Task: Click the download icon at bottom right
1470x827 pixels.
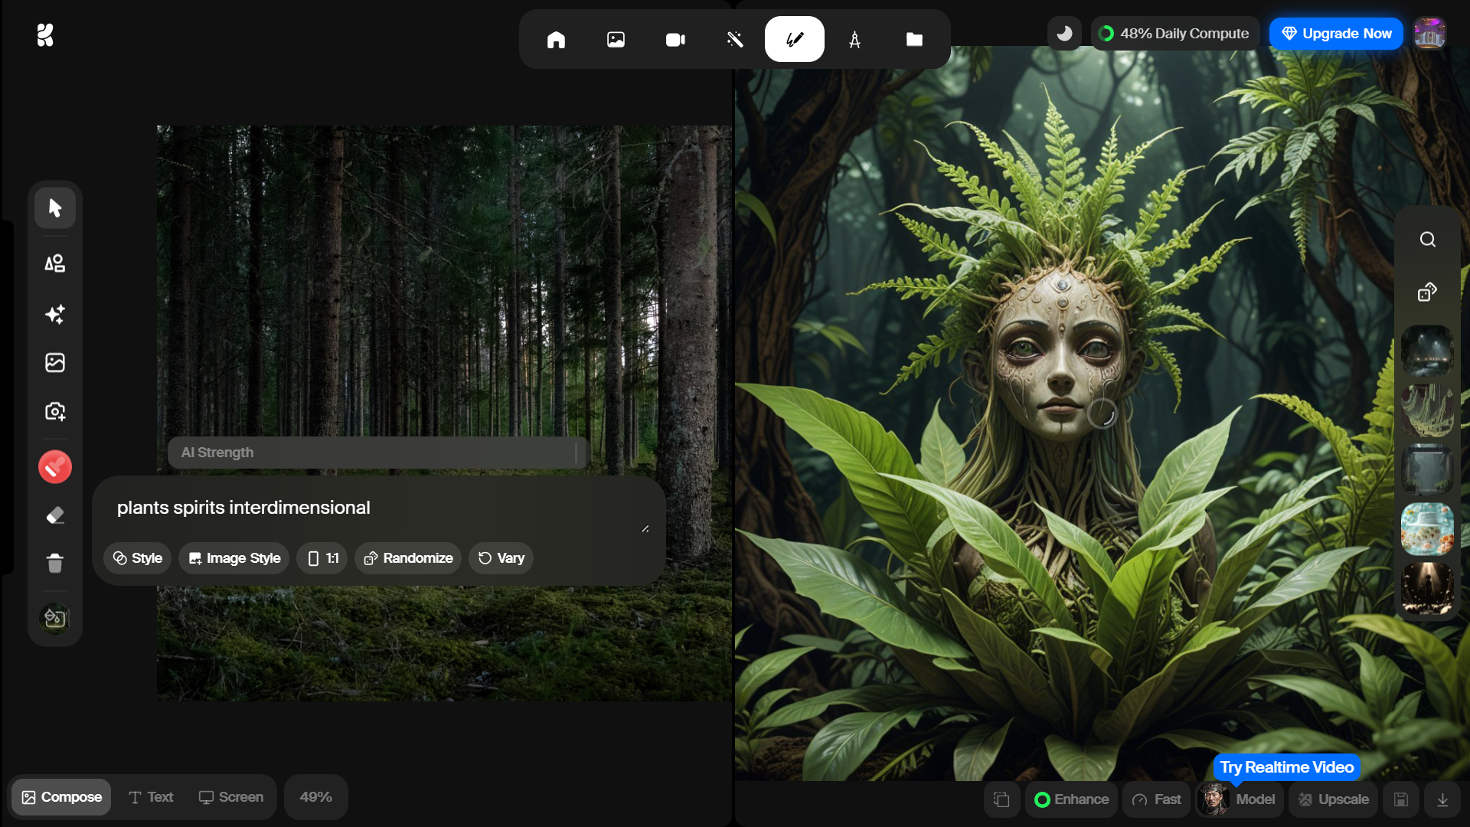Action: tap(1442, 799)
